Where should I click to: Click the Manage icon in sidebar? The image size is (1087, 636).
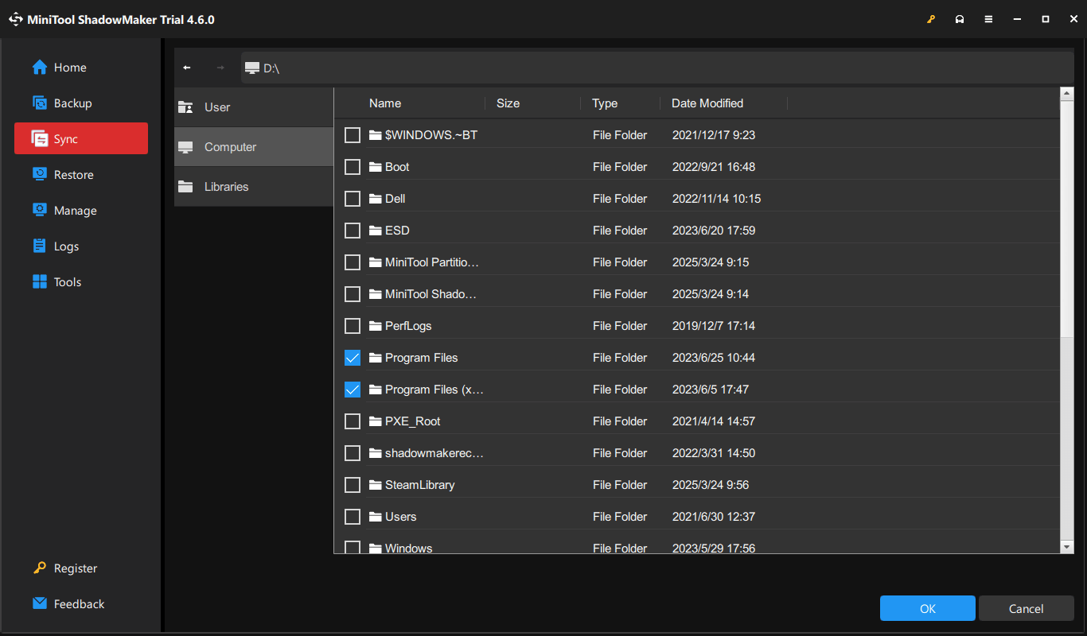click(40, 211)
